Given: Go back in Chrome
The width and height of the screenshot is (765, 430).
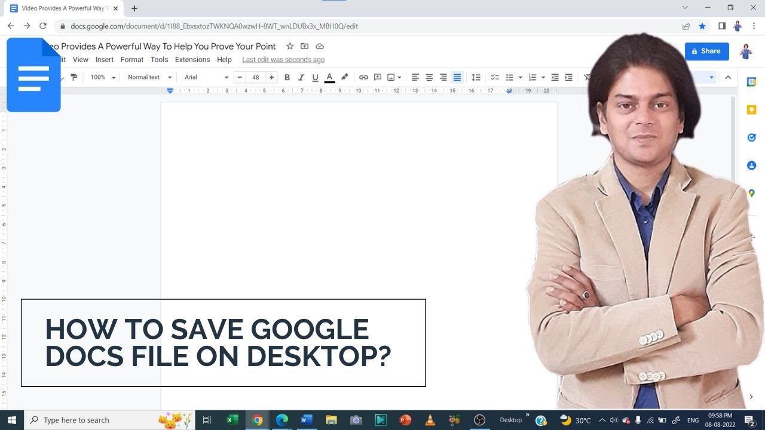Looking at the screenshot, I should coord(11,26).
